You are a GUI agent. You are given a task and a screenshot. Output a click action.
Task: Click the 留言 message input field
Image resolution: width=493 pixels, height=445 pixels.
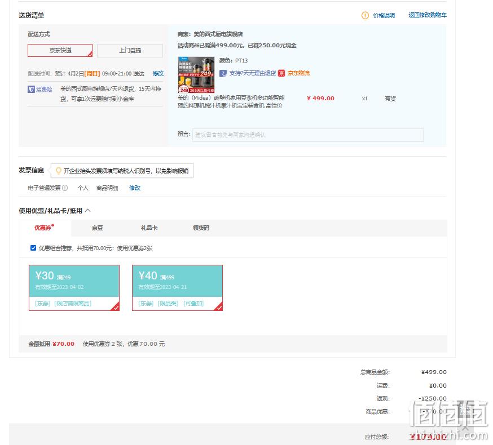(307, 135)
